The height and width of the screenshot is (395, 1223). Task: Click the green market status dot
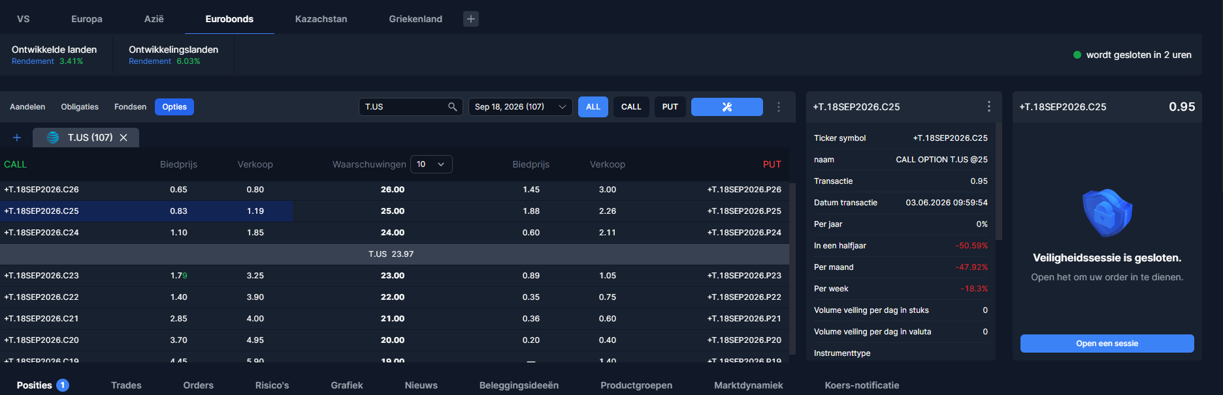[1077, 55]
